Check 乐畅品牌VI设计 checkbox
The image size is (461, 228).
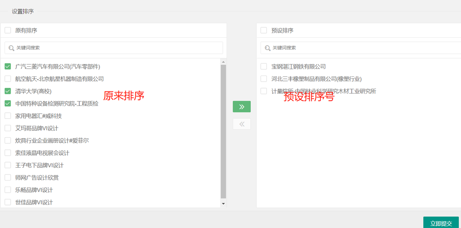[8, 190]
